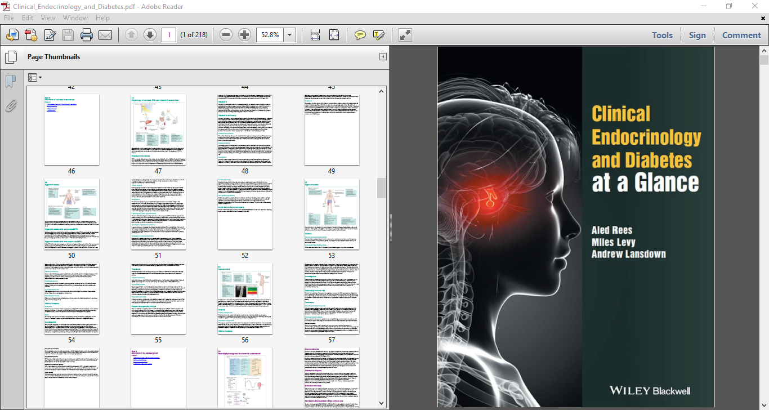Screen dimensions: 769x410
Task: Open Page Thumbnails sidebar icon
Action: coord(11,57)
